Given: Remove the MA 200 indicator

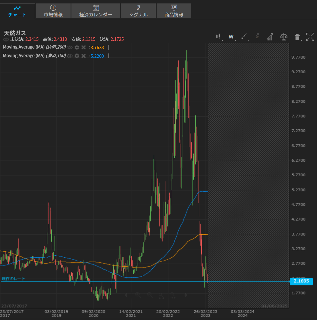Looking at the screenshot, I should (x=83, y=47).
